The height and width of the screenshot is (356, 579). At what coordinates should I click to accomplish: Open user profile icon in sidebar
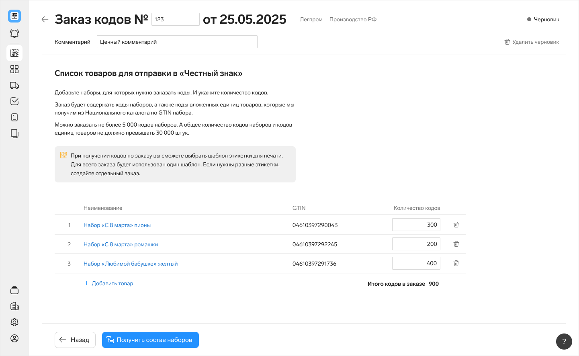(14, 338)
